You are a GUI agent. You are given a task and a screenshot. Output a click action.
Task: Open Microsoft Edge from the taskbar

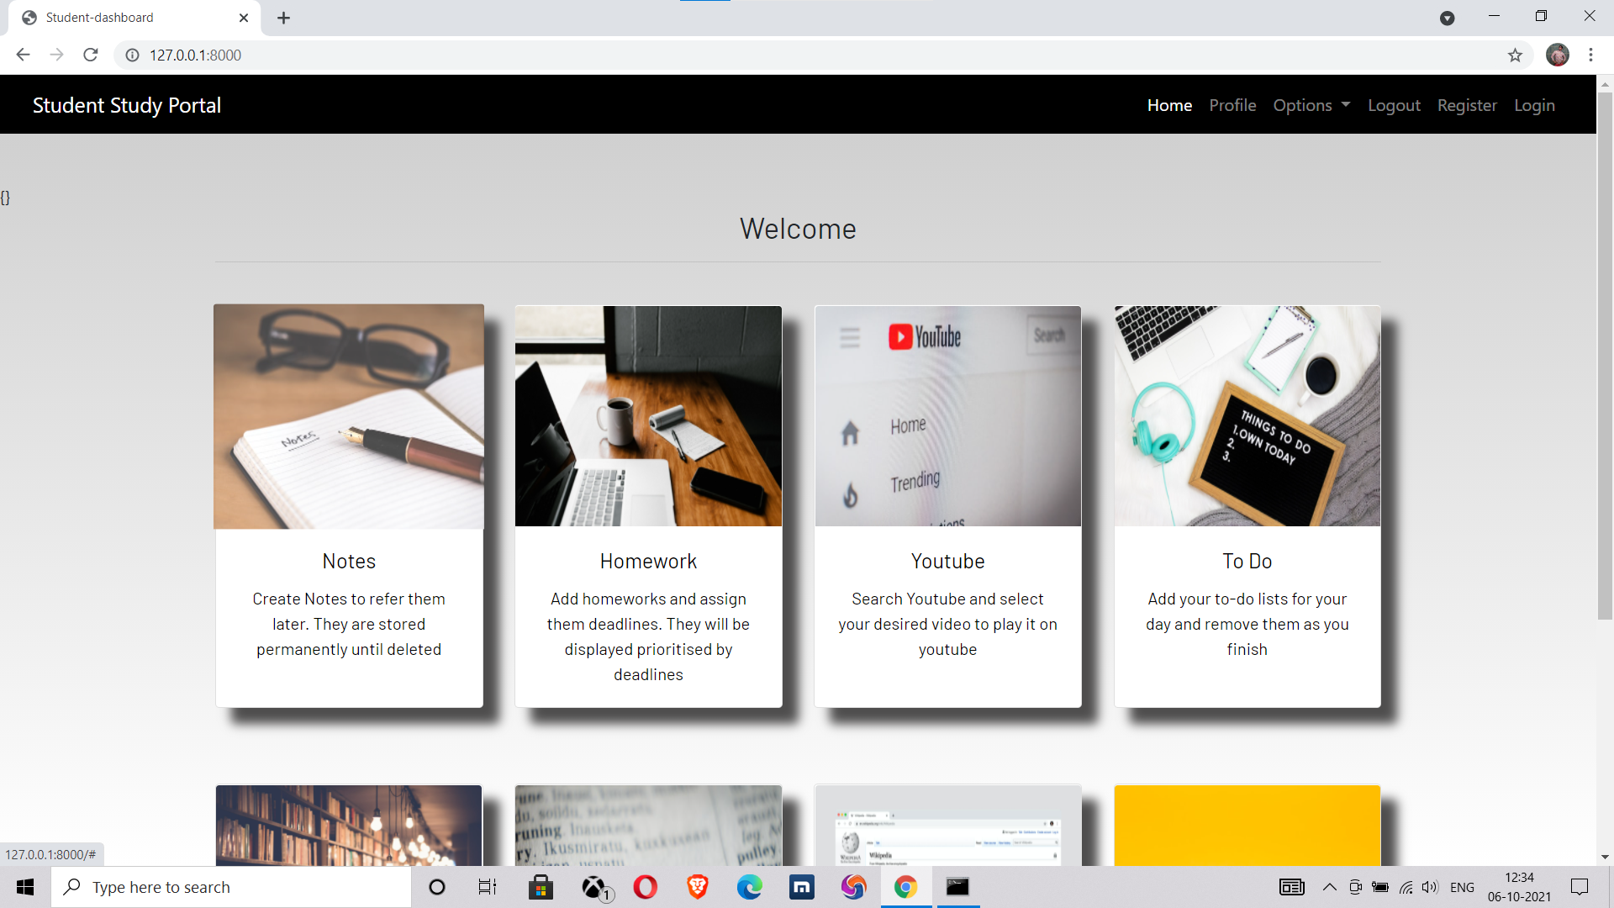pyautogui.click(x=750, y=887)
